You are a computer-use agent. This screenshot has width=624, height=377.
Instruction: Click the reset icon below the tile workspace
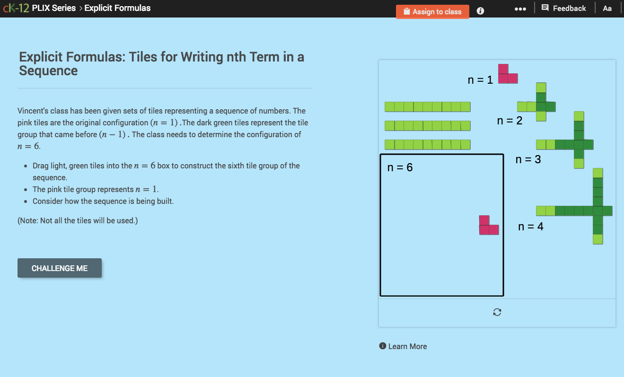pos(497,312)
